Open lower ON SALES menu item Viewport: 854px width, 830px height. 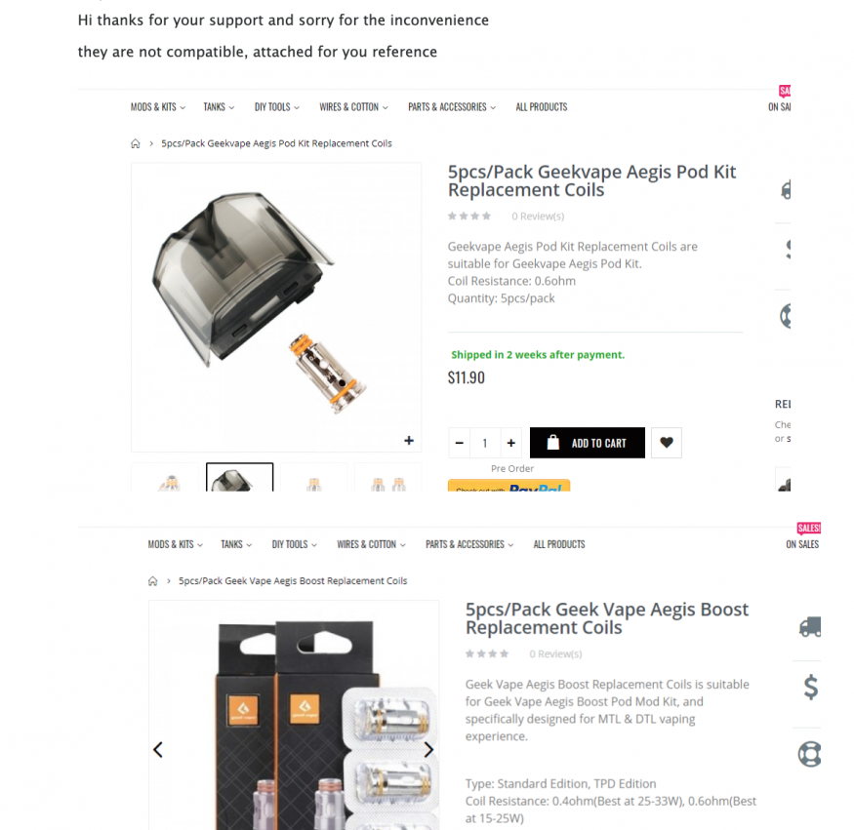coord(802,544)
